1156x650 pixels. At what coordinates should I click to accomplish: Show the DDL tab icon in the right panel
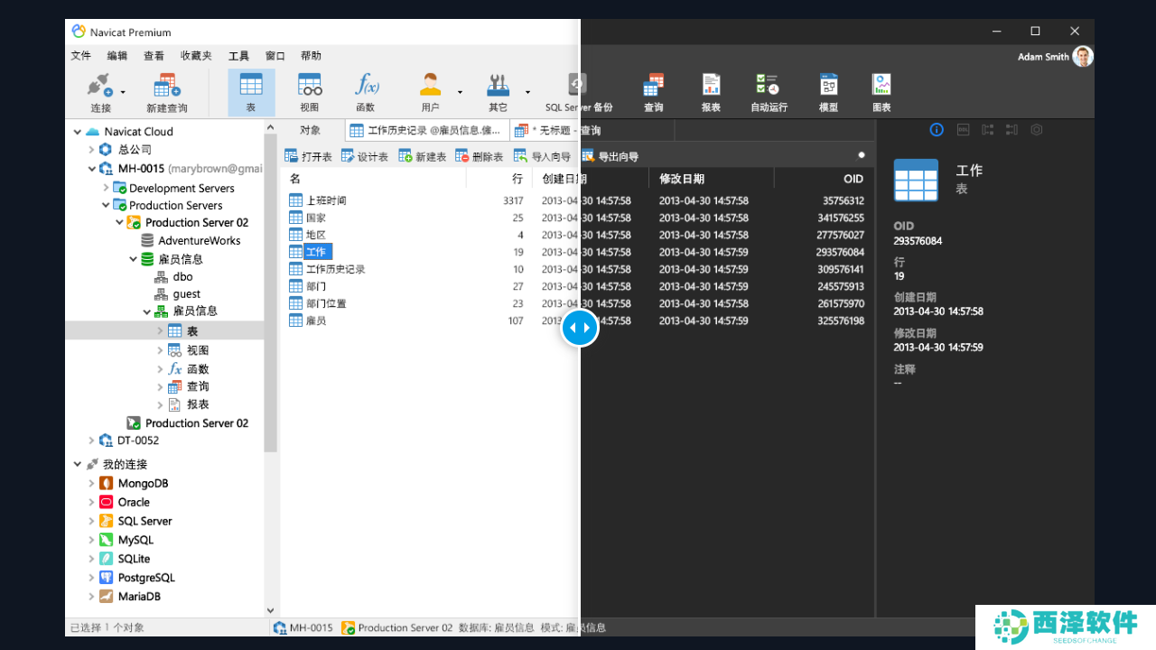pos(963,130)
